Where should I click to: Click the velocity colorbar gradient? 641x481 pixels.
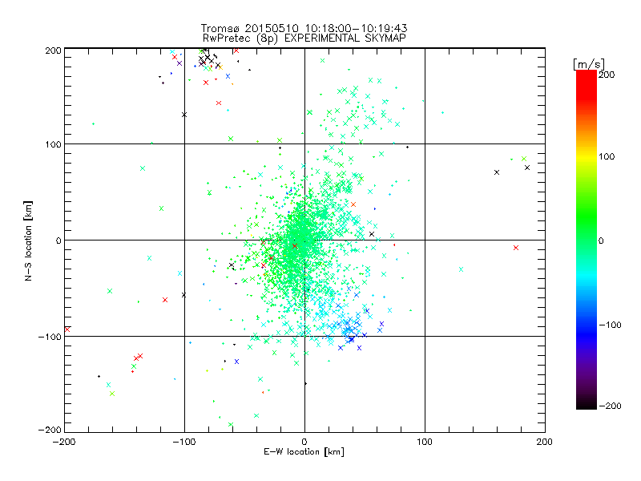tap(587, 240)
